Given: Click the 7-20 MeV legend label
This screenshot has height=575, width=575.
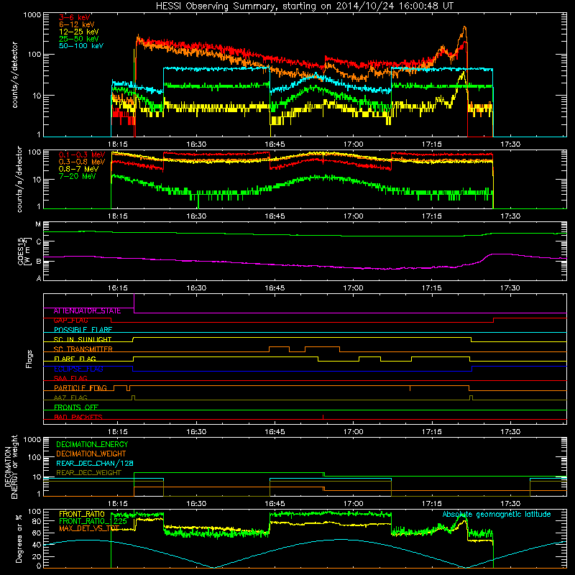Looking at the screenshot, I should [78, 176].
